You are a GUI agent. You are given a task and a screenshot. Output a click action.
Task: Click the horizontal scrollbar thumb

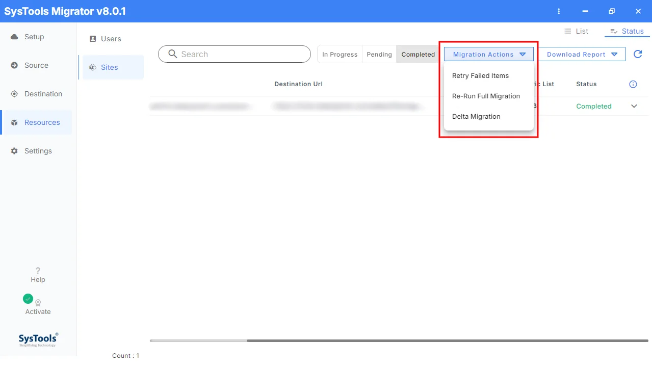[x=448, y=340]
